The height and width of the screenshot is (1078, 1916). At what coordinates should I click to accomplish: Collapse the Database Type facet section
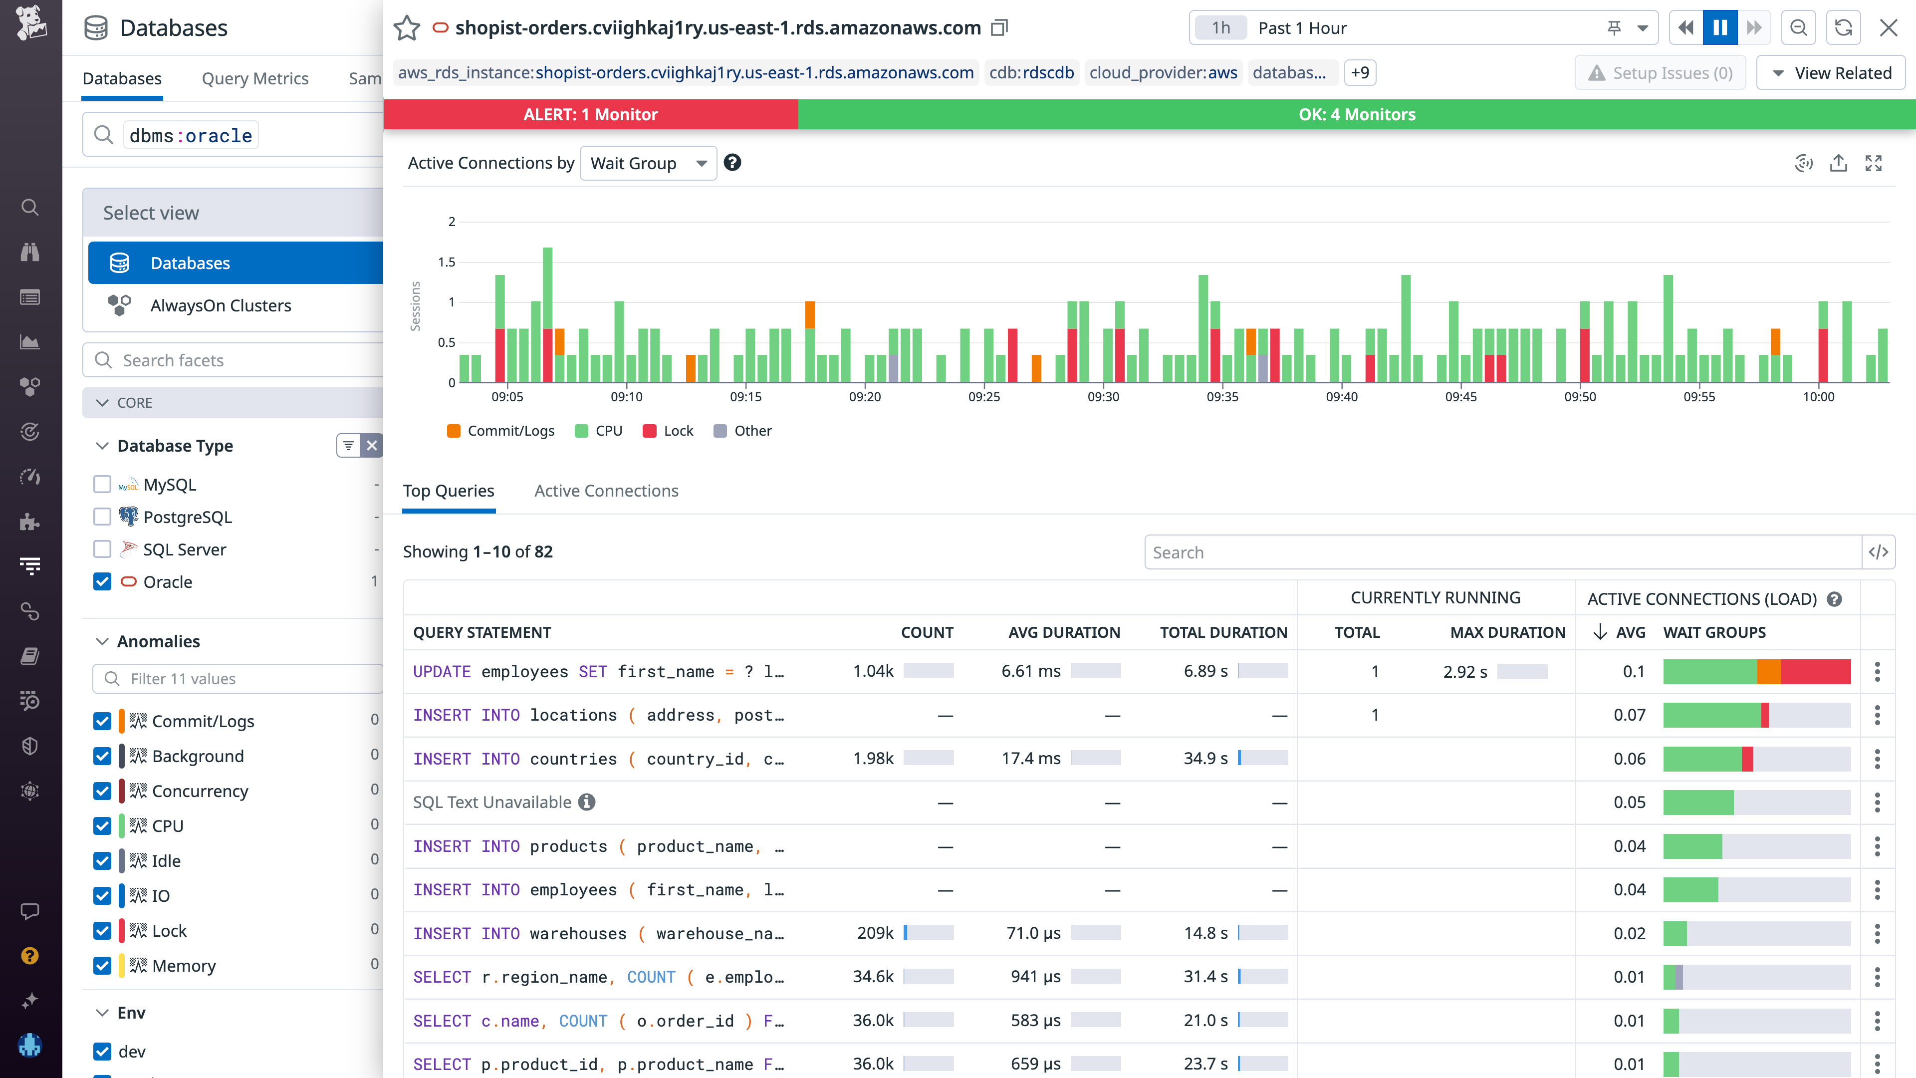coord(102,446)
